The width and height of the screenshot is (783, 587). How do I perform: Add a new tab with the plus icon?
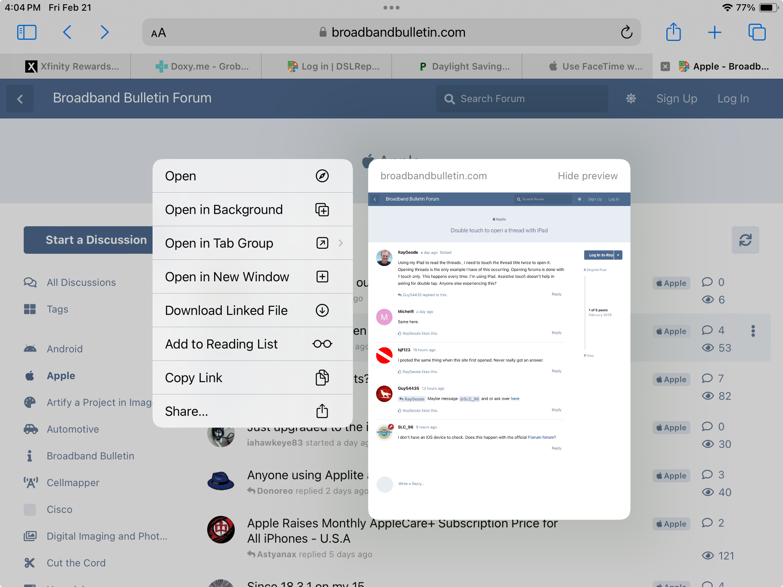[x=715, y=32]
